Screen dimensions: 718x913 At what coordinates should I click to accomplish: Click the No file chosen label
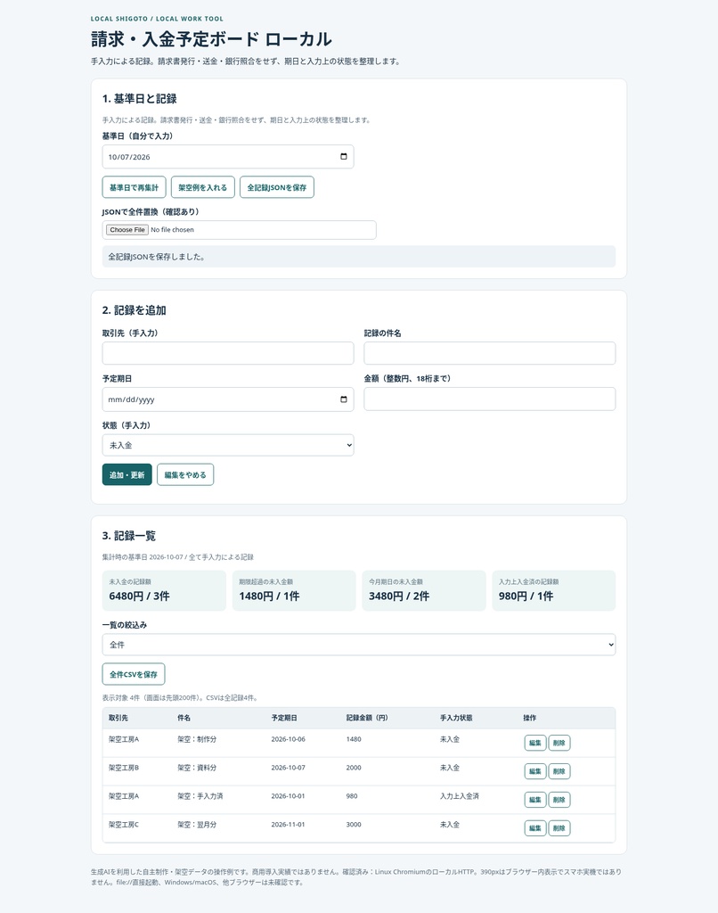pos(172,230)
